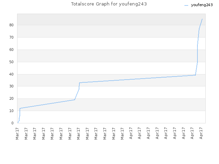
Task: Click the chart title 'Totalscore Graph for youfeng243'
Action: 109,4
